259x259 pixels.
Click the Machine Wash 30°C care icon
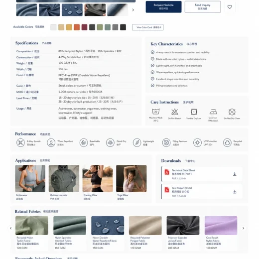click(x=156, y=112)
